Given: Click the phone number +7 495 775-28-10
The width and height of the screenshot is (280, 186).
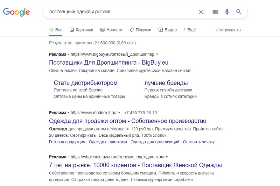Looking at the screenshot, I should 140,113.
